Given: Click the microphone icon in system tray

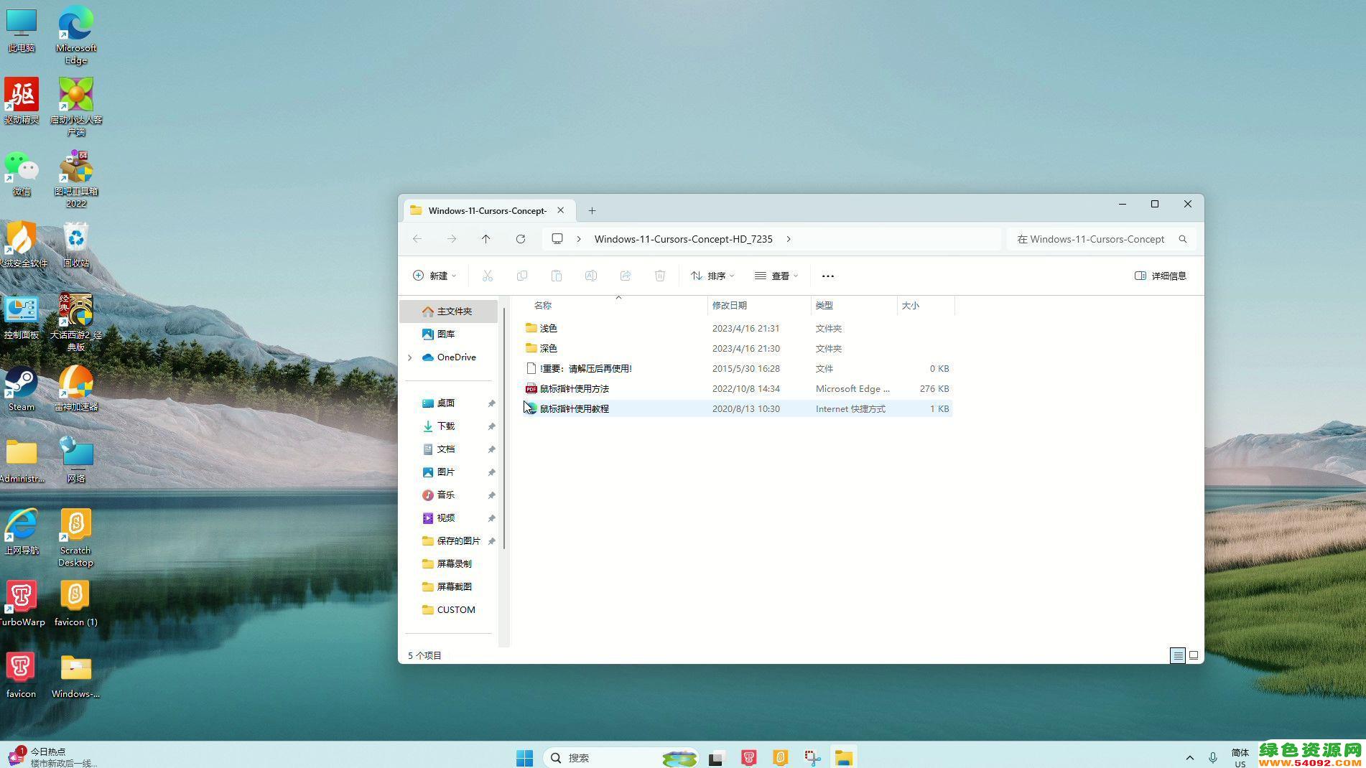Looking at the screenshot, I should [x=1213, y=757].
